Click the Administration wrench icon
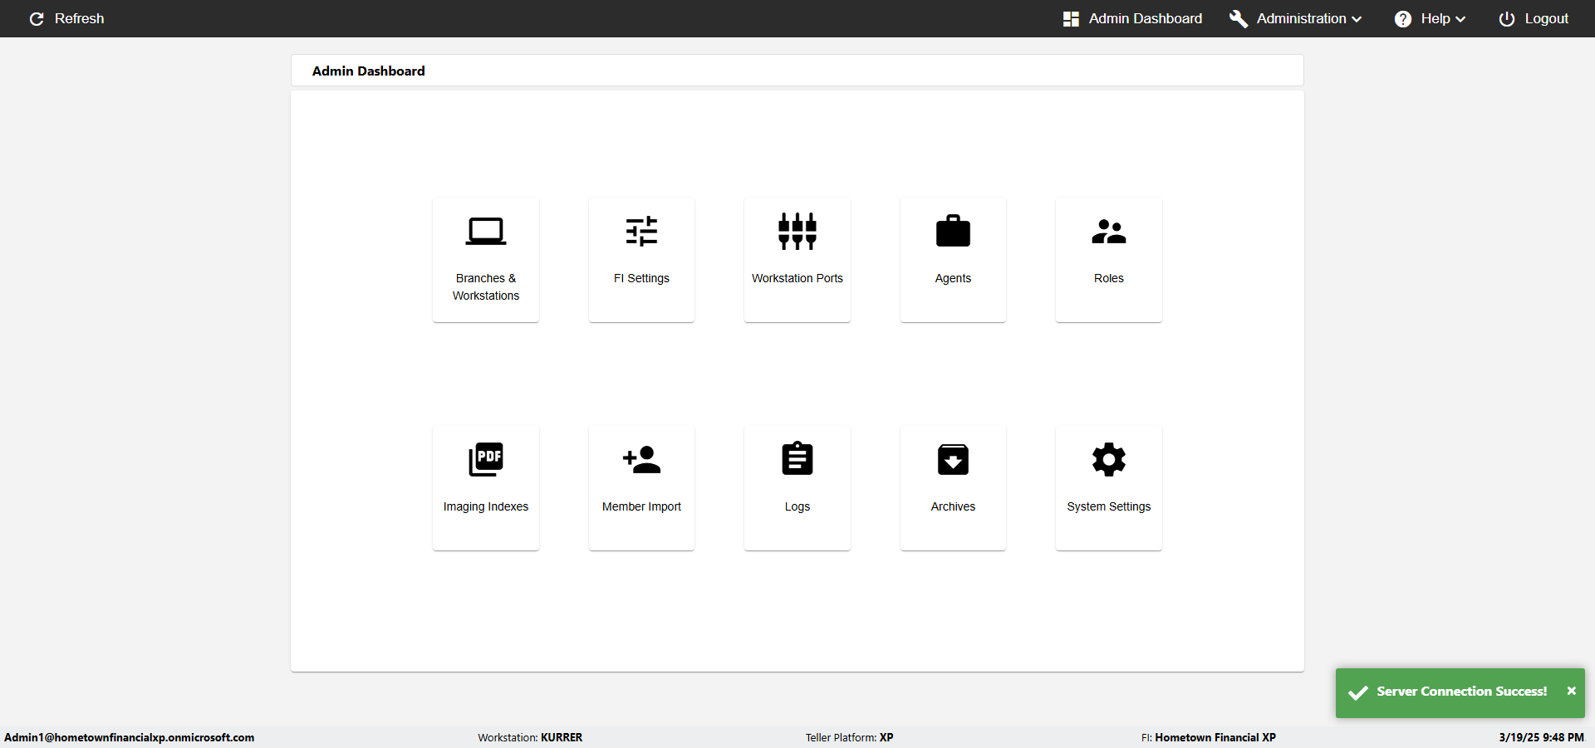Image resolution: width=1595 pixels, height=748 pixels. (x=1239, y=19)
